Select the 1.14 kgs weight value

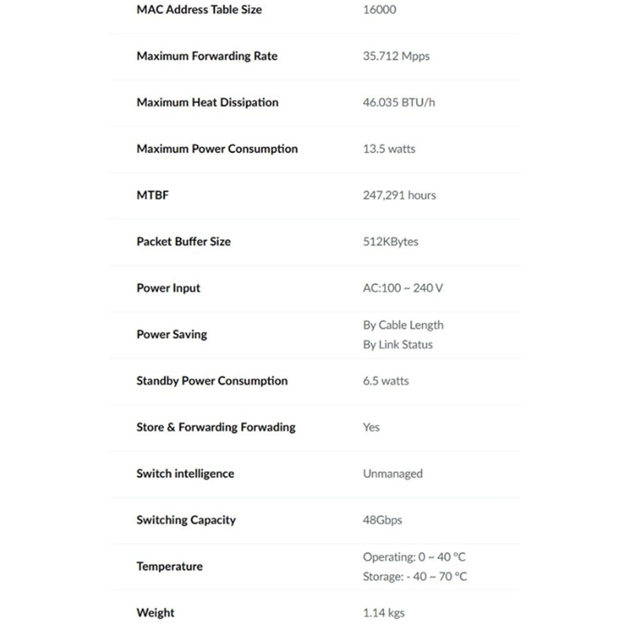384,612
